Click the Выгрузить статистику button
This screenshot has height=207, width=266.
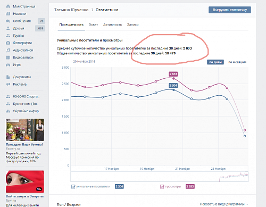(230, 10)
